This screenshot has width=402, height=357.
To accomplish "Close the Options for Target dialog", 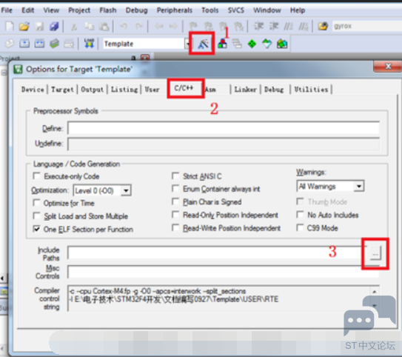I will click(x=387, y=67).
